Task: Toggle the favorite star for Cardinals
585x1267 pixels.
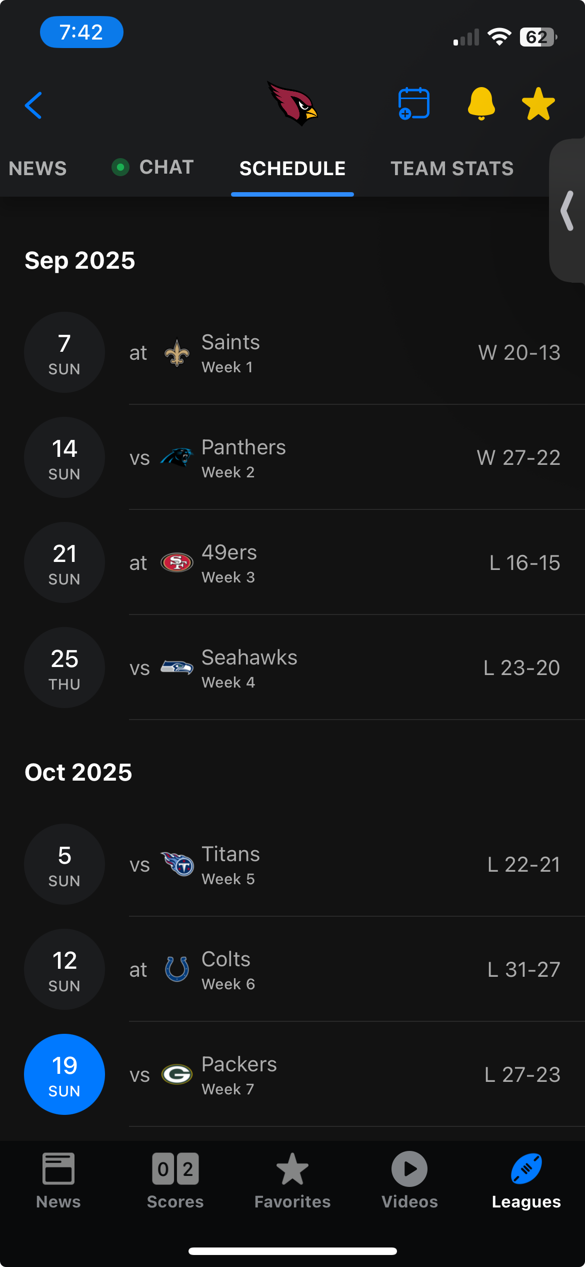Action: (x=538, y=104)
